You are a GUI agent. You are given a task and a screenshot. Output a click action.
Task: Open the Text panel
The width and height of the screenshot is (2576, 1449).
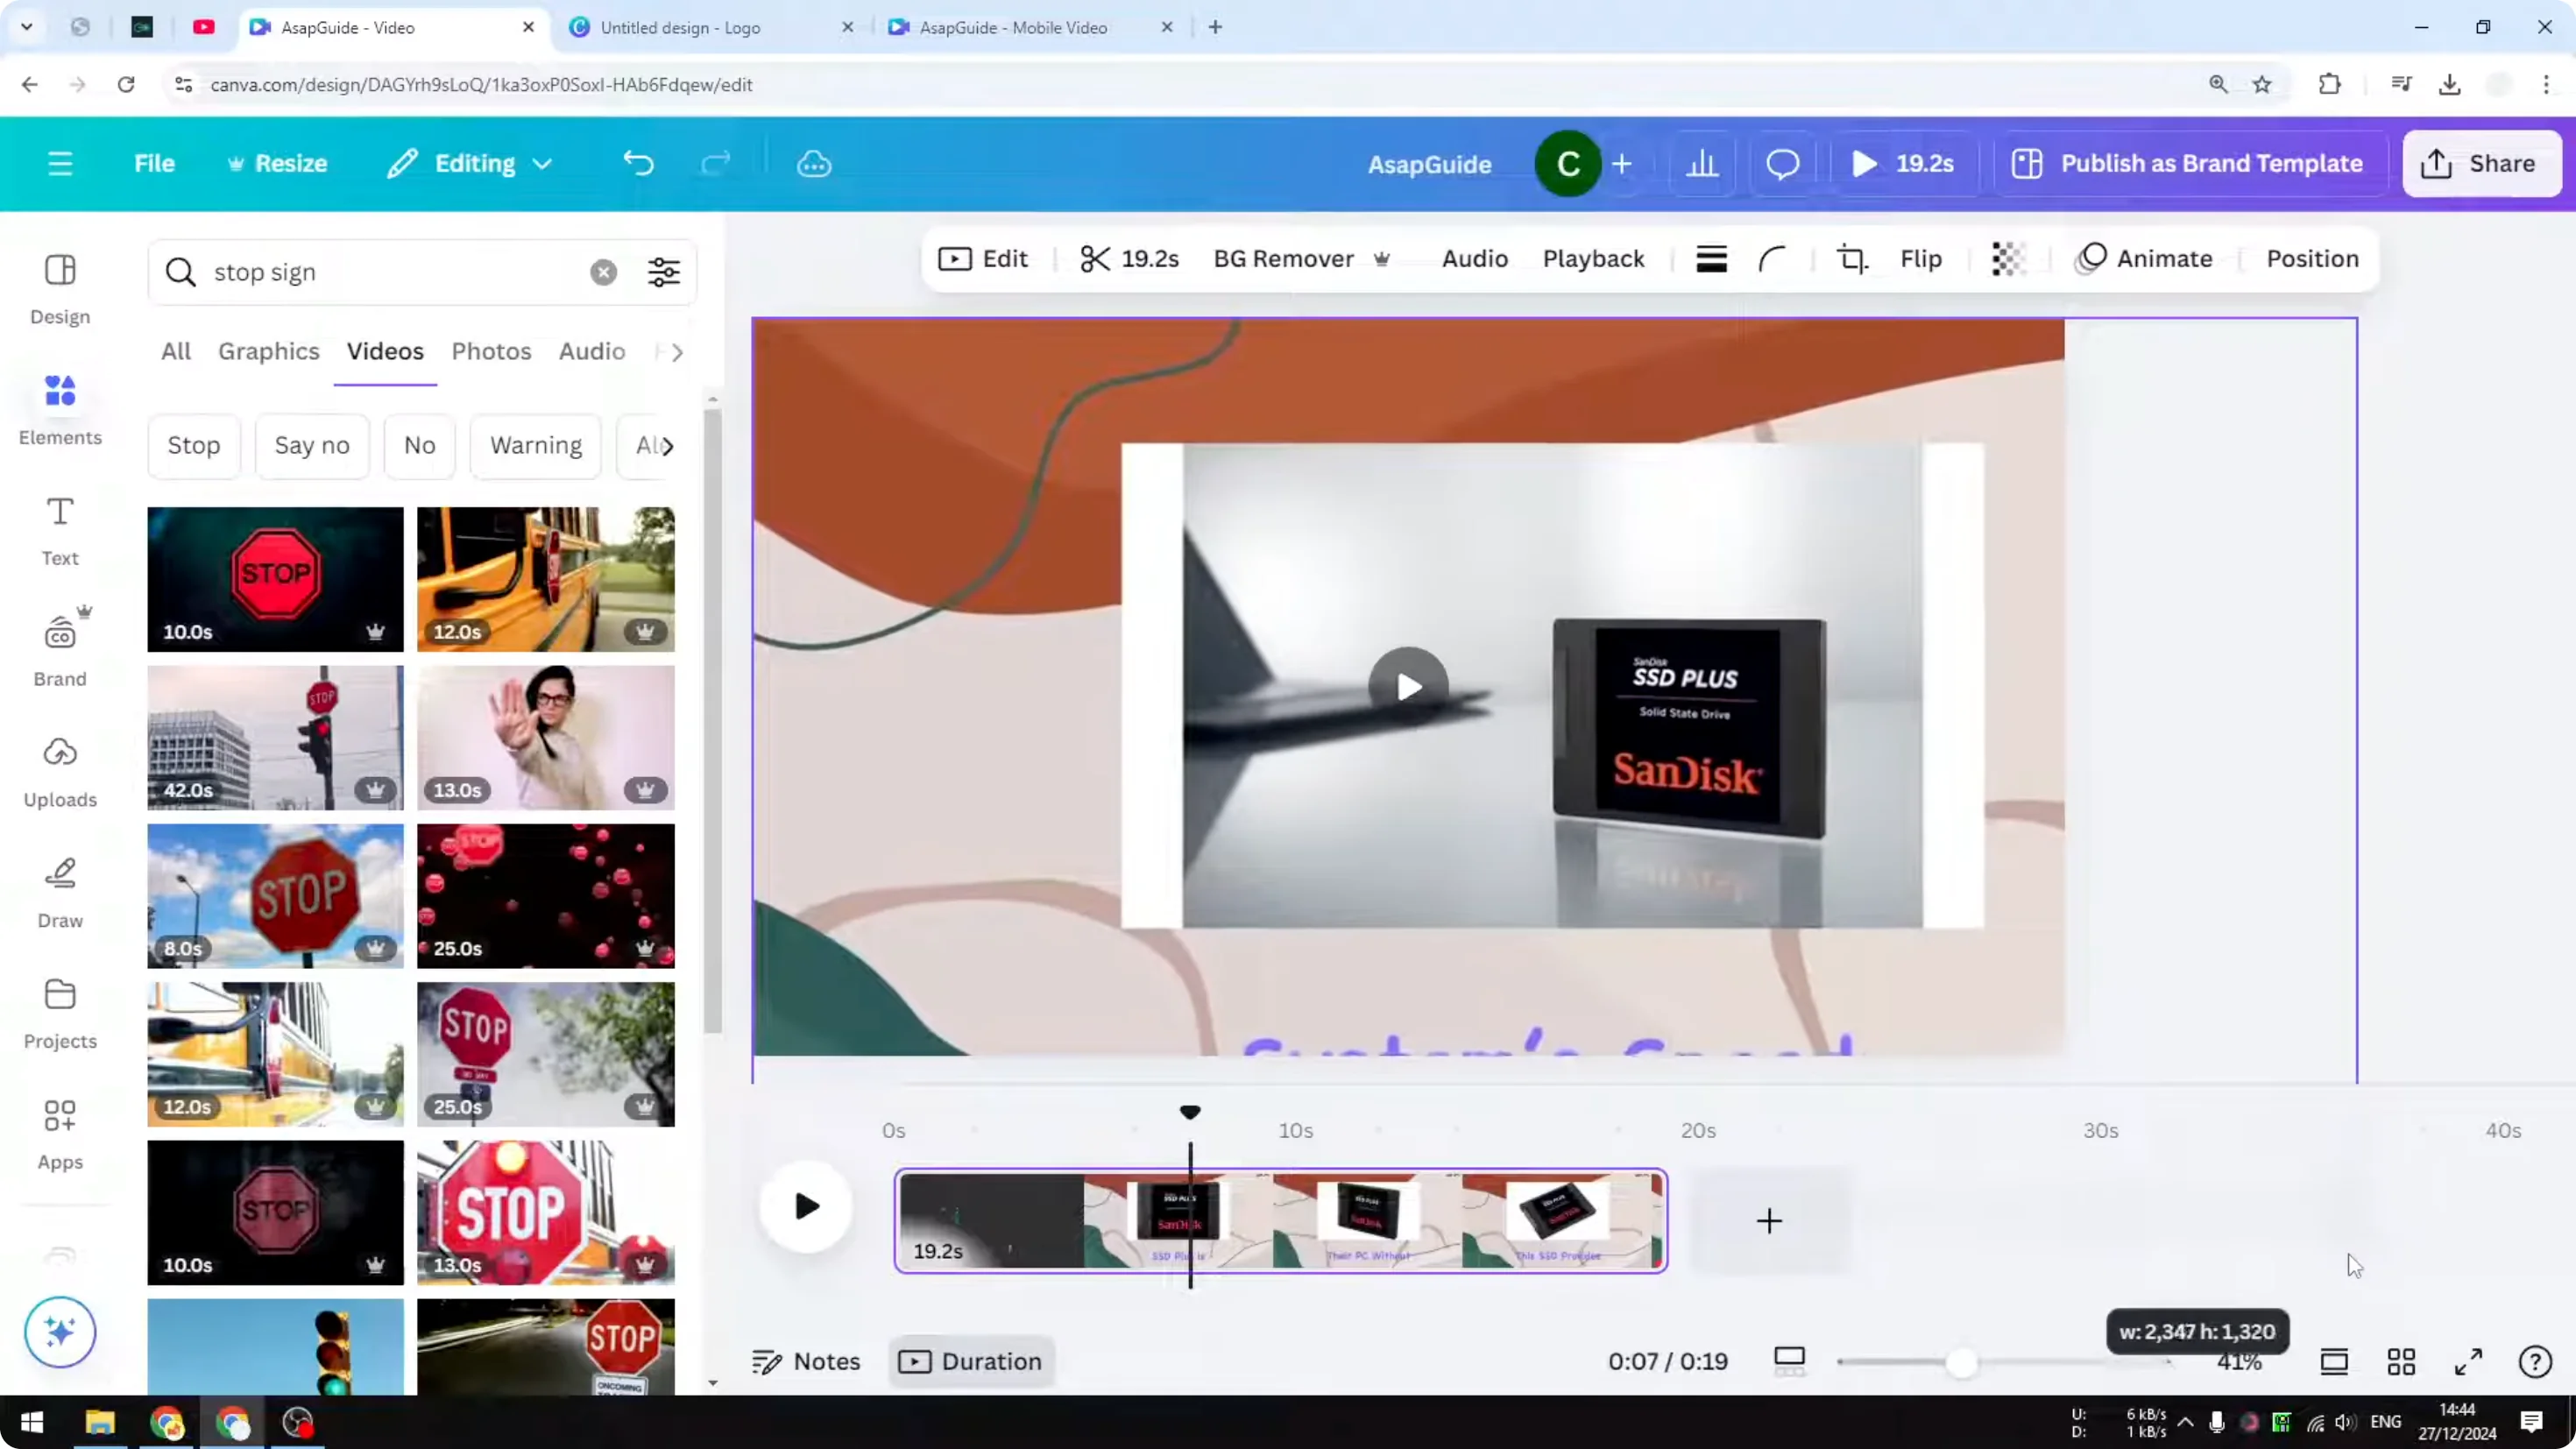pos(59,530)
